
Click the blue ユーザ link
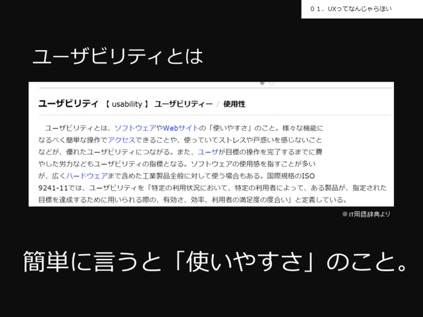(208, 152)
